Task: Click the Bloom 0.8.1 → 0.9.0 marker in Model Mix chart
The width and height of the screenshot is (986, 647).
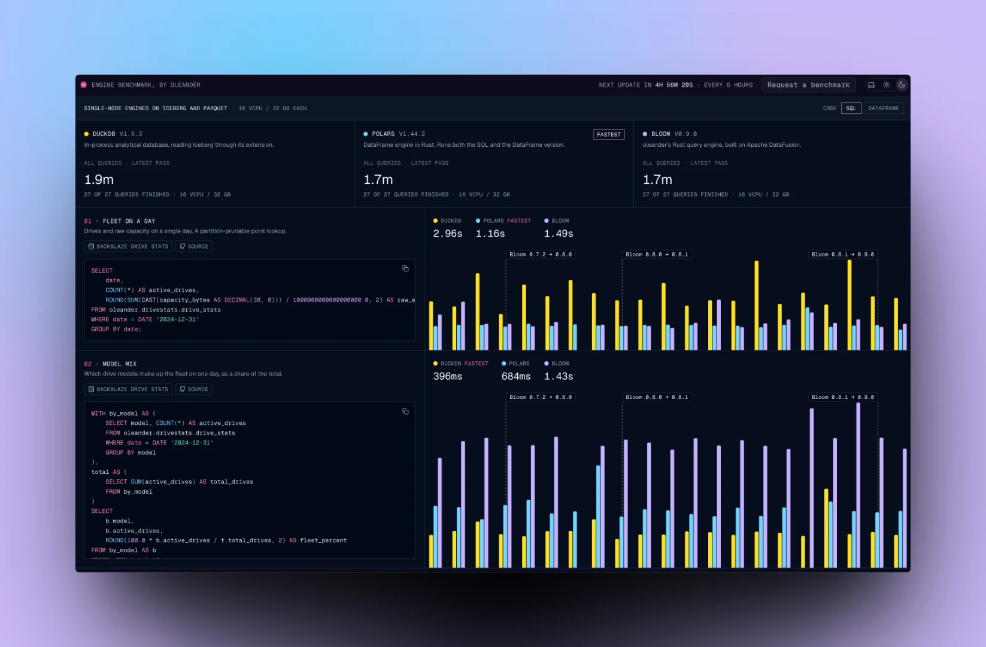Action: click(843, 397)
